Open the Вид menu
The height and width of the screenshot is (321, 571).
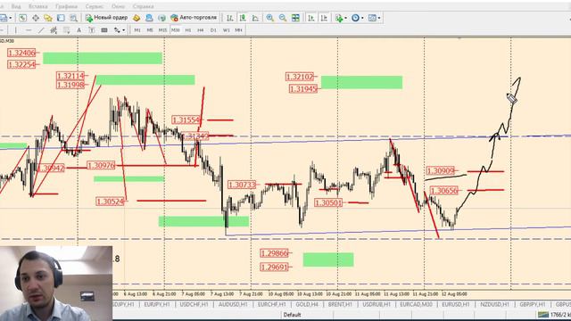(x=16, y=6)
